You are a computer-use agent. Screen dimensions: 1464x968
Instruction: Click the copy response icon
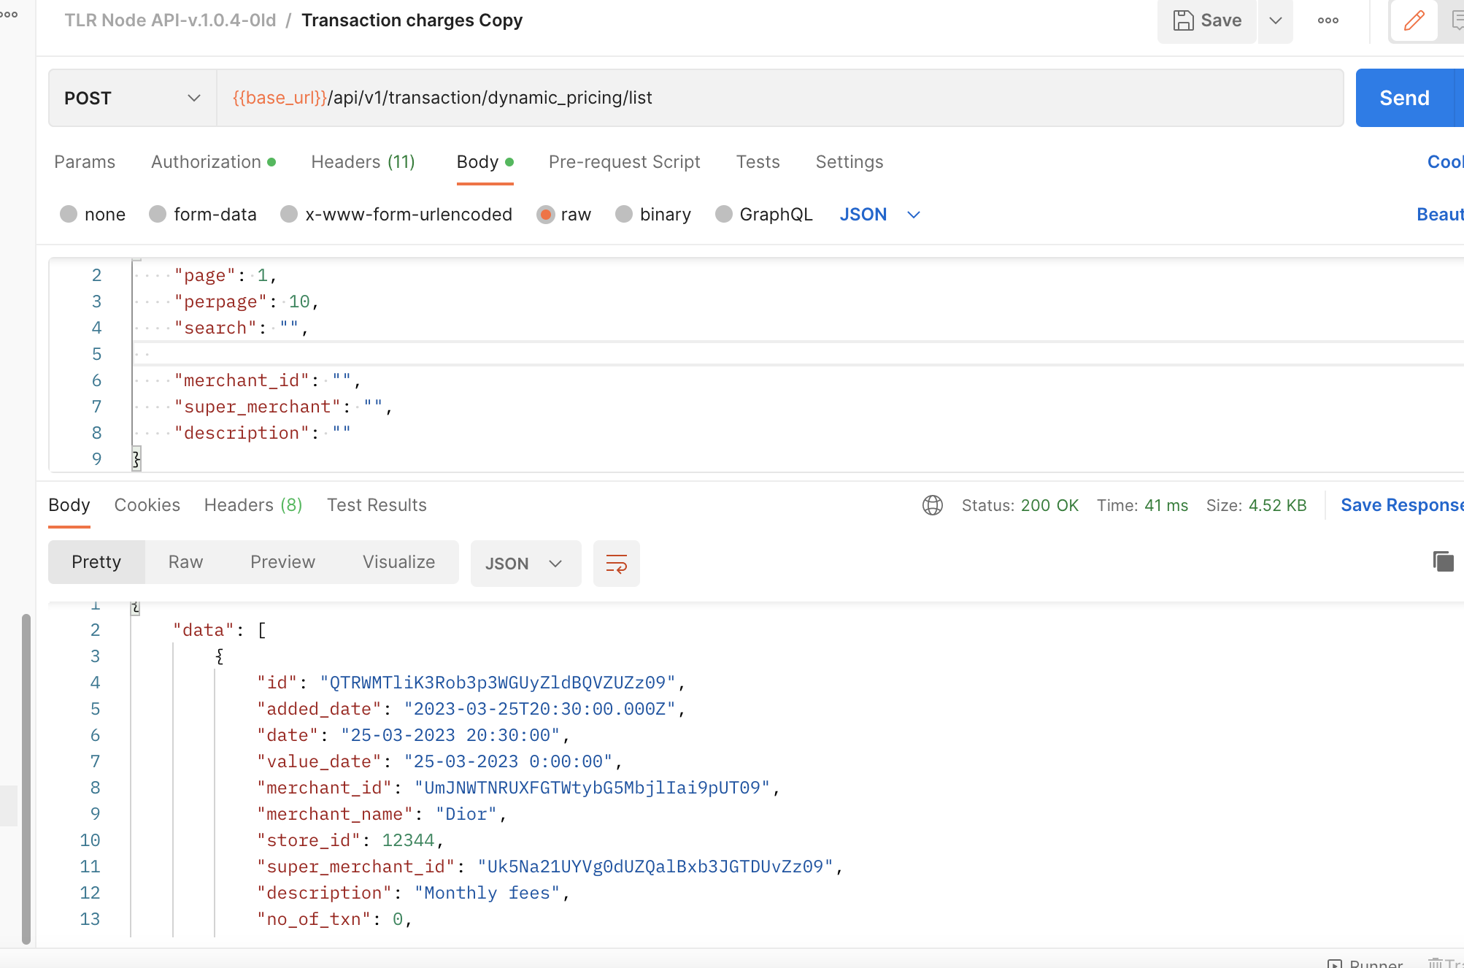coord(1444,561)
